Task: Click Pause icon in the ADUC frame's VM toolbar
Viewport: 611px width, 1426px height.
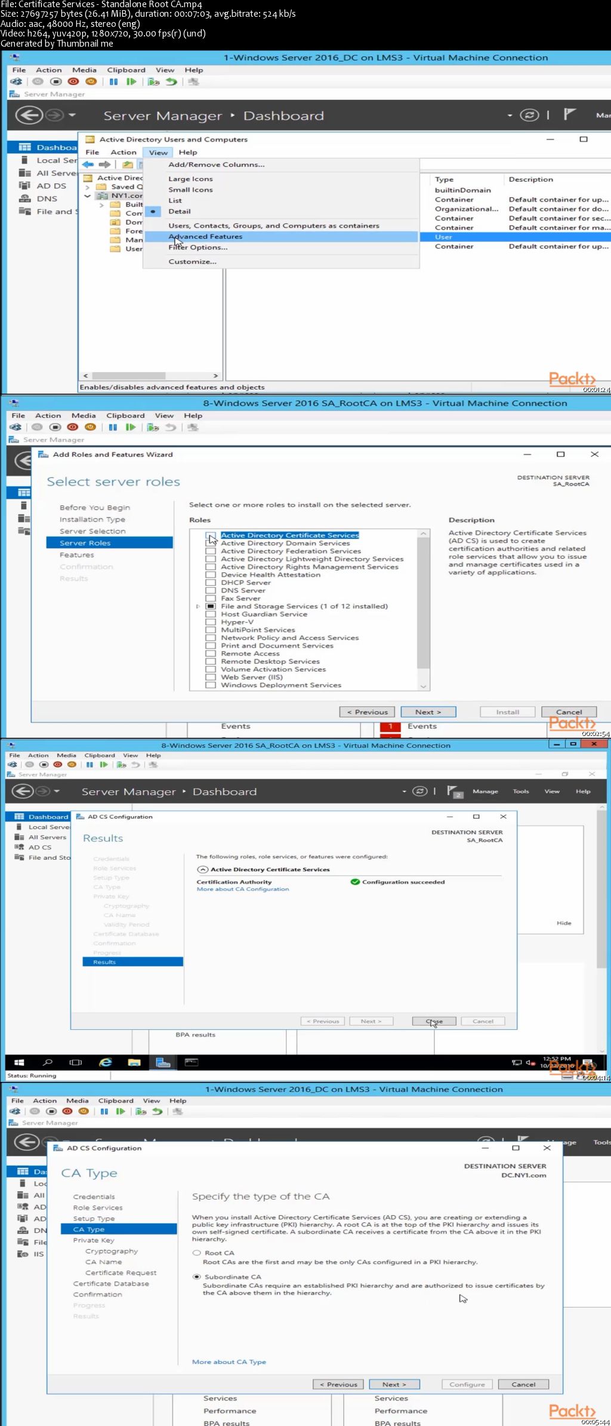Action: tap(113, 82)
